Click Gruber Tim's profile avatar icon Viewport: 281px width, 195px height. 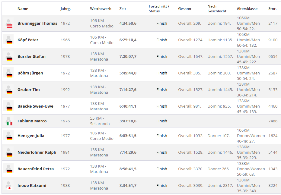pyautogui.click(x=8, y=89)
